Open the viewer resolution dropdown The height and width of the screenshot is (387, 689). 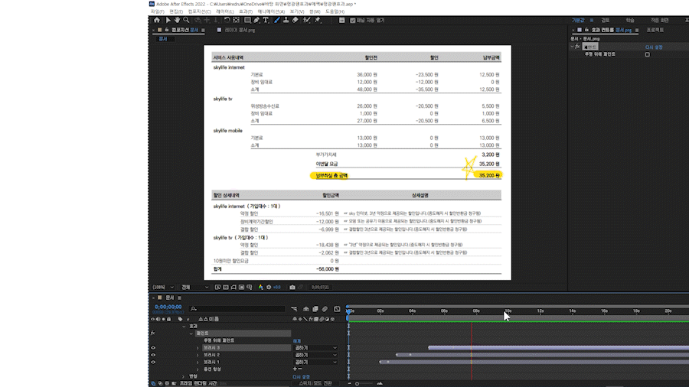click(x=194, y=288)
